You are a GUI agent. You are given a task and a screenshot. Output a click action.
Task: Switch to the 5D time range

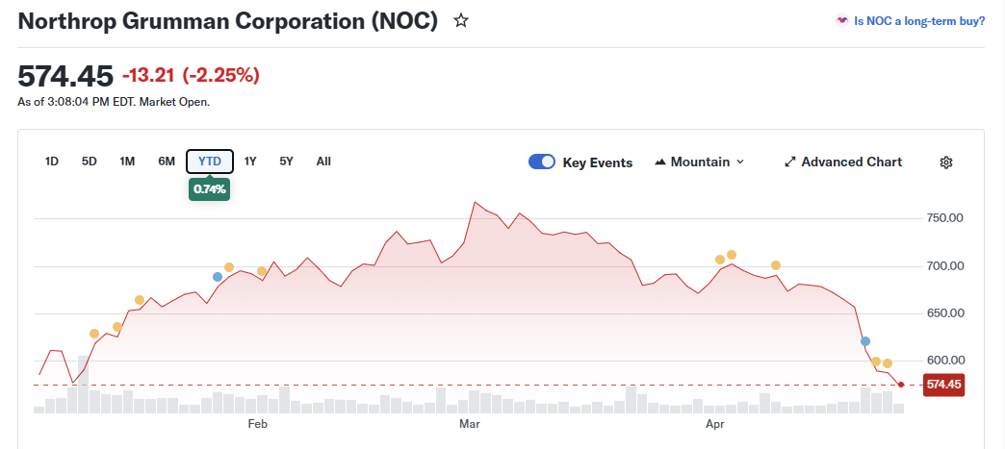click(x=90, y=162)
